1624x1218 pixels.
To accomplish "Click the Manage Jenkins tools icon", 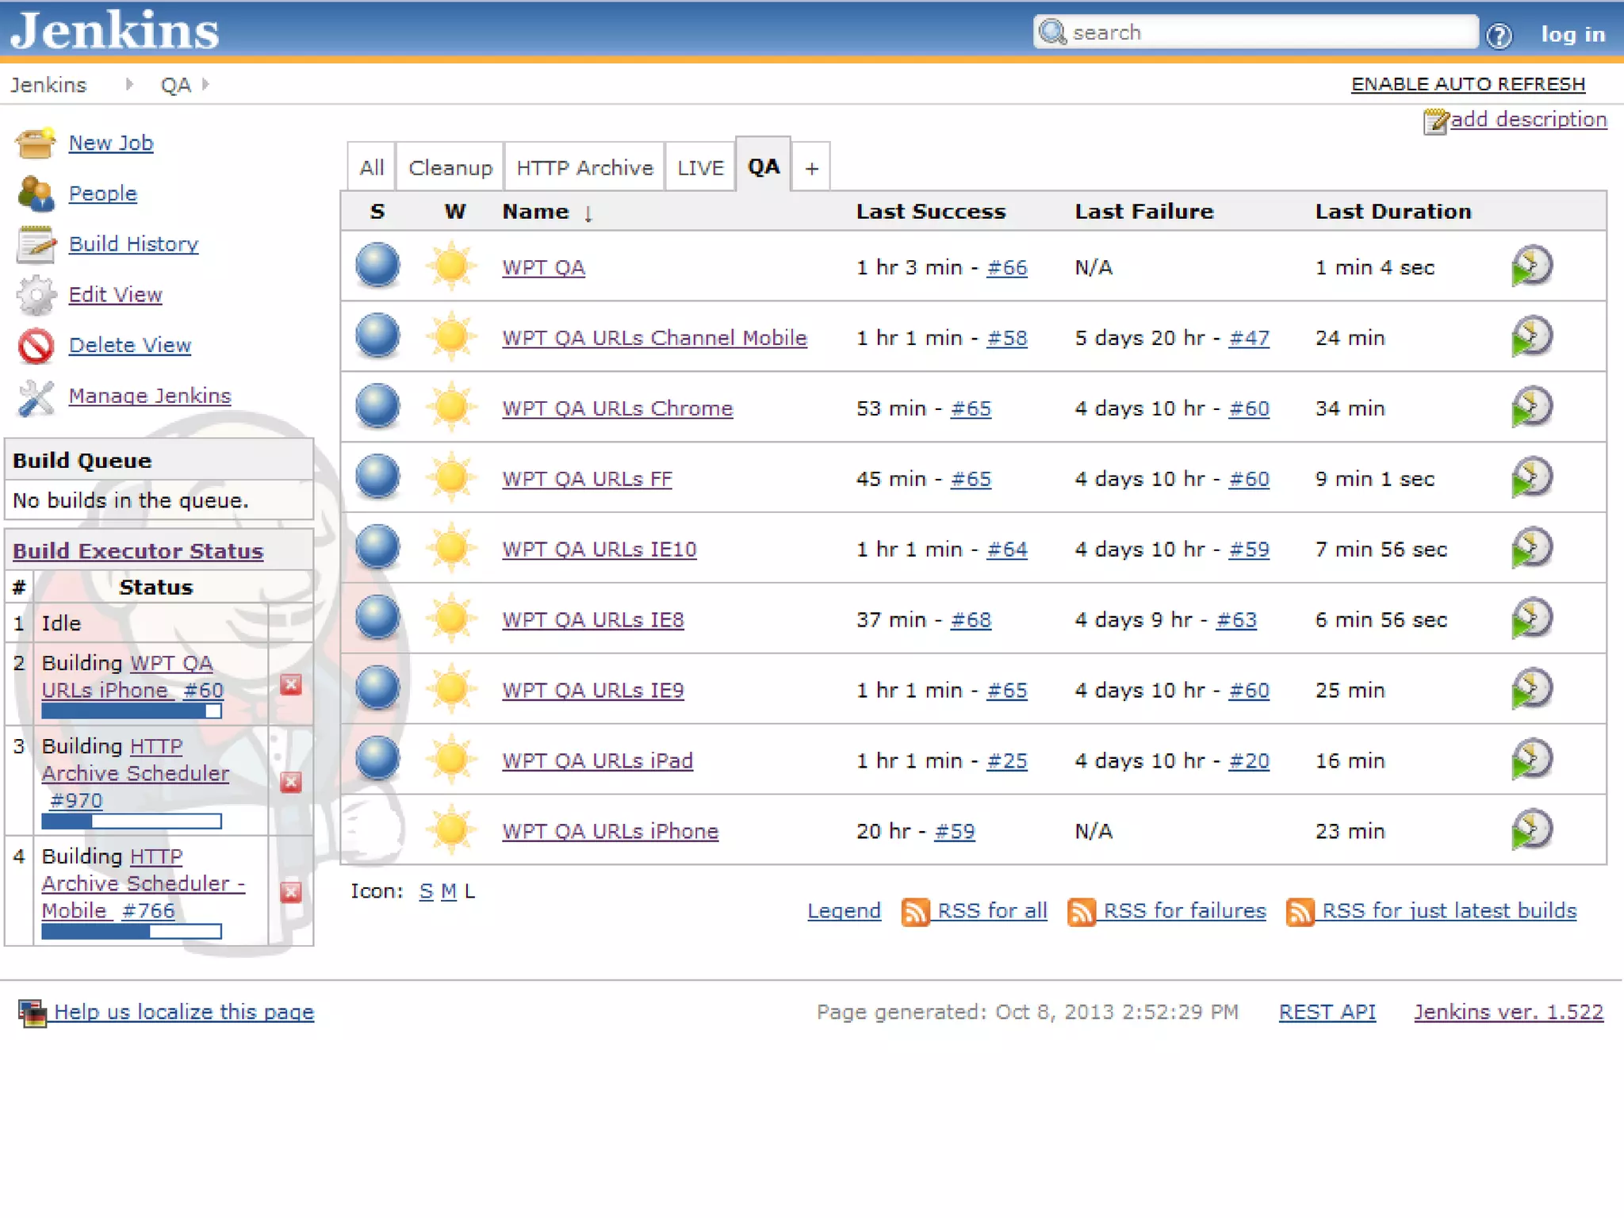I will [35, 396].
